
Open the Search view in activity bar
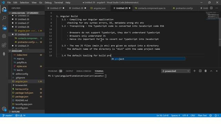click(4, 18)
